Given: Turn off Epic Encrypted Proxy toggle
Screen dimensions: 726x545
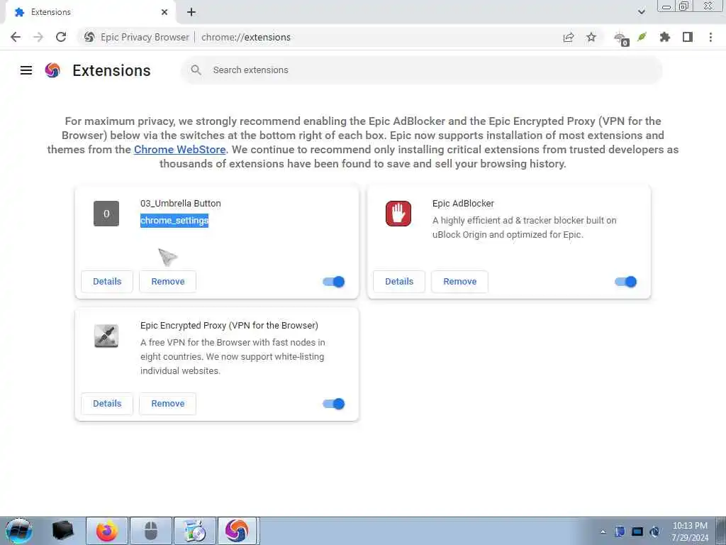Looking at the screenshot, I should point(334,404).
